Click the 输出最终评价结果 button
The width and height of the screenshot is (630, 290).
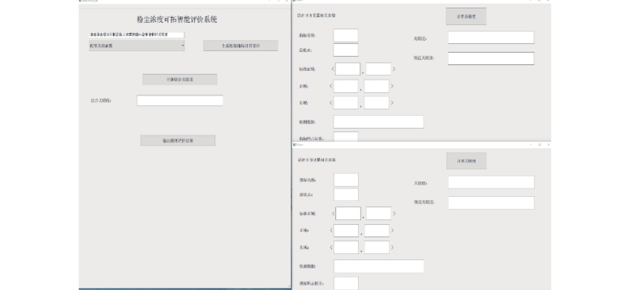point(178,141)
